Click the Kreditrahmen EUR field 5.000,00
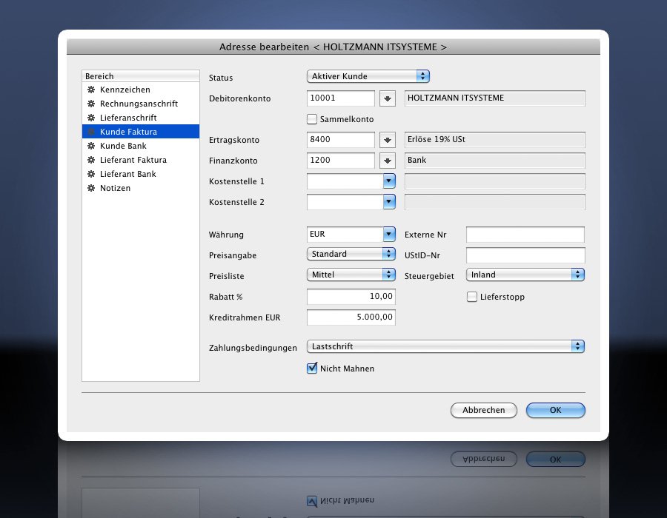The width and height of the screenshot is (667, 518). point(351,317)
